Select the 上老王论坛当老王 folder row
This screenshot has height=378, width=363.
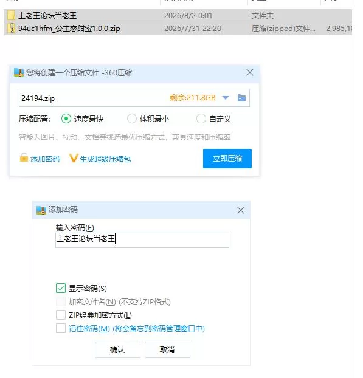[178, 16]
